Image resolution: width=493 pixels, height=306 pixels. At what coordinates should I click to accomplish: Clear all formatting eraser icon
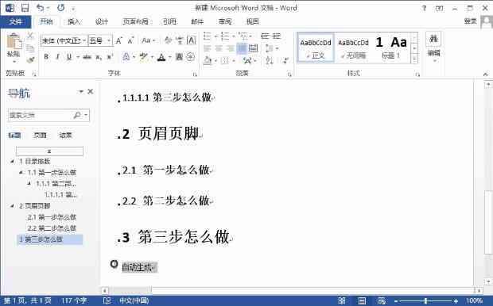click(x=168, y=40)
